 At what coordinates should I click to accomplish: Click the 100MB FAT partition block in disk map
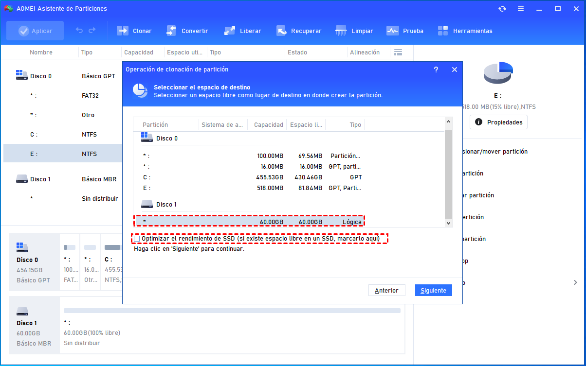[70, 262]
